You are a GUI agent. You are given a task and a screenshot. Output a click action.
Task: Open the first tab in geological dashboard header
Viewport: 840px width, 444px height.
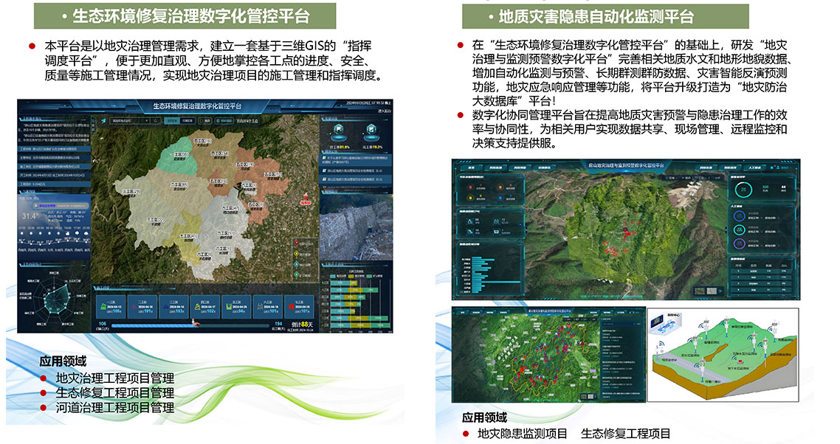[472, 168]
